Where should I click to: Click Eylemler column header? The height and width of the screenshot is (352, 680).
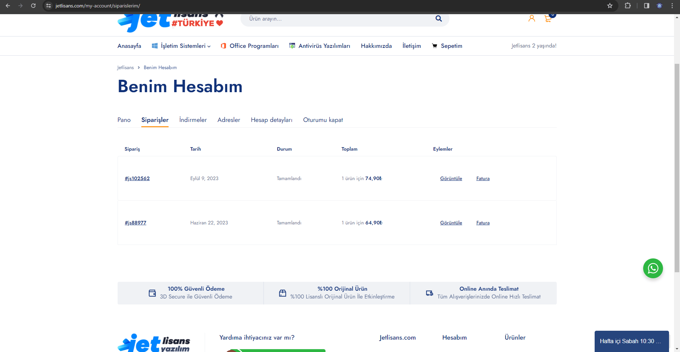(x=443, y=149)
